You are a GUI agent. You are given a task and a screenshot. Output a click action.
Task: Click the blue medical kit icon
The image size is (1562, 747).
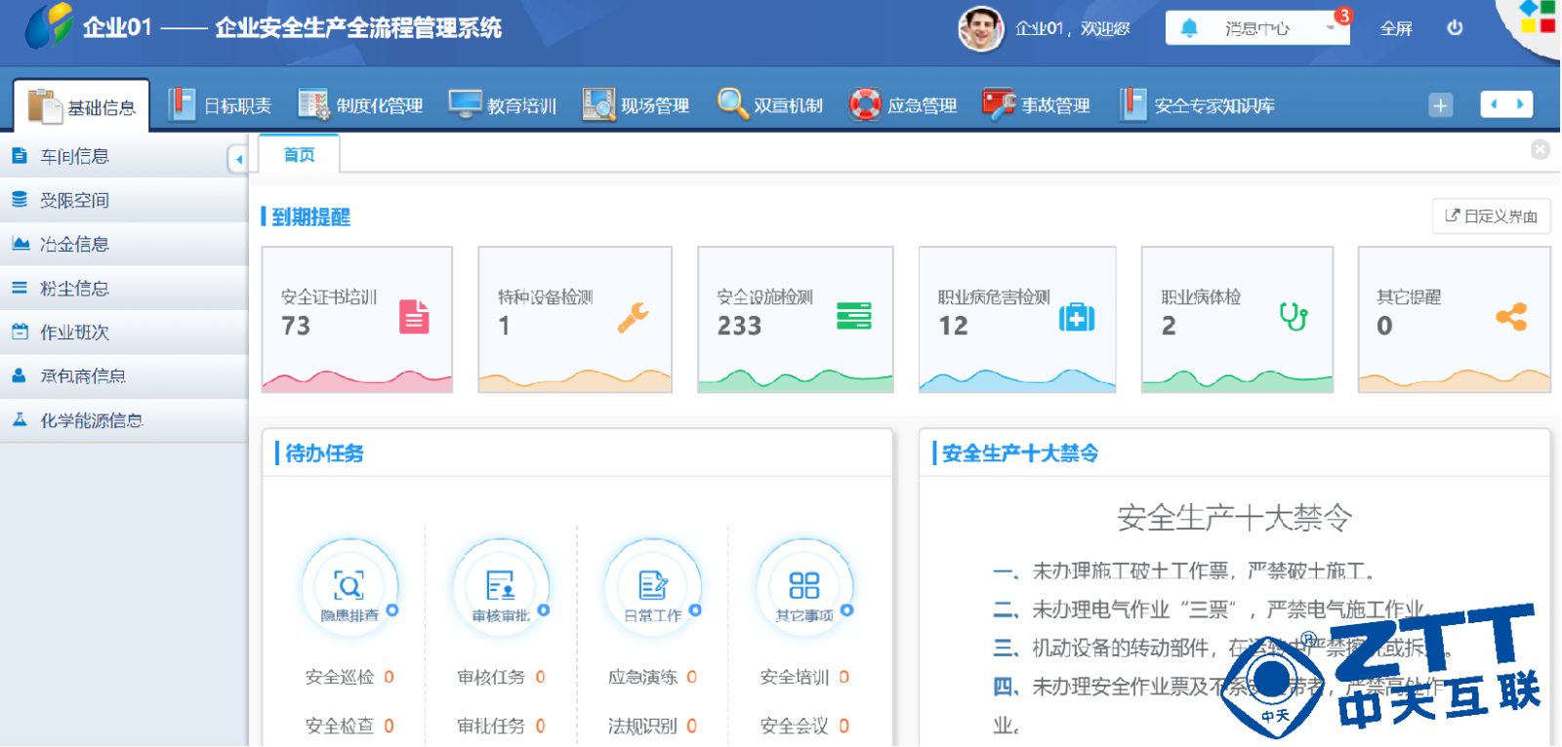[x=1077, y=317]
